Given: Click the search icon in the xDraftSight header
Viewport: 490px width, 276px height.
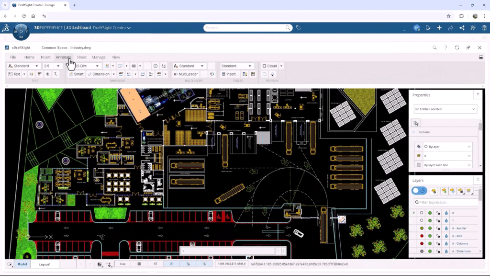Looking at the screenshot, I should 434,47.
